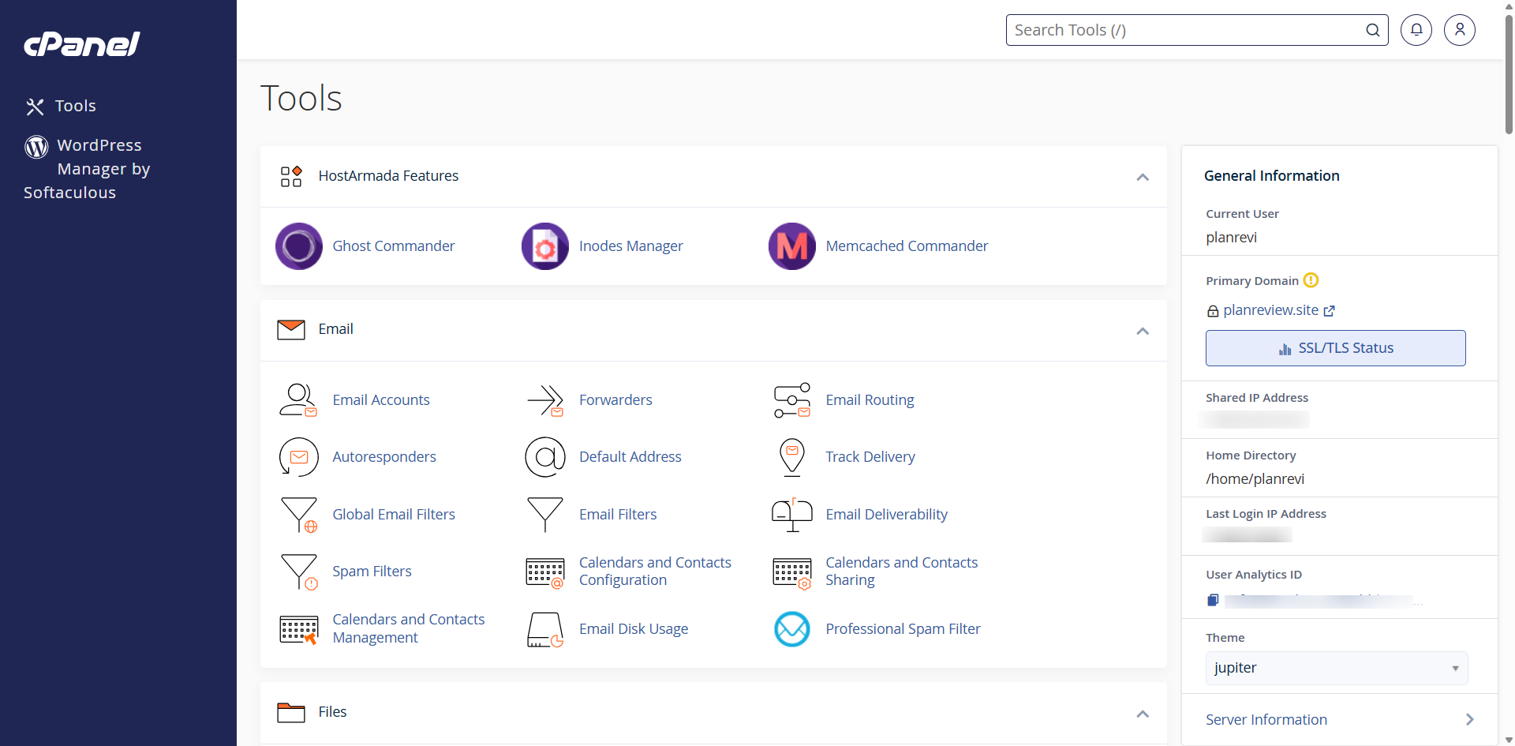Open the Theme jupiter dropdown
Viewport: 1515px width, 746px height.
point(1337,668)
